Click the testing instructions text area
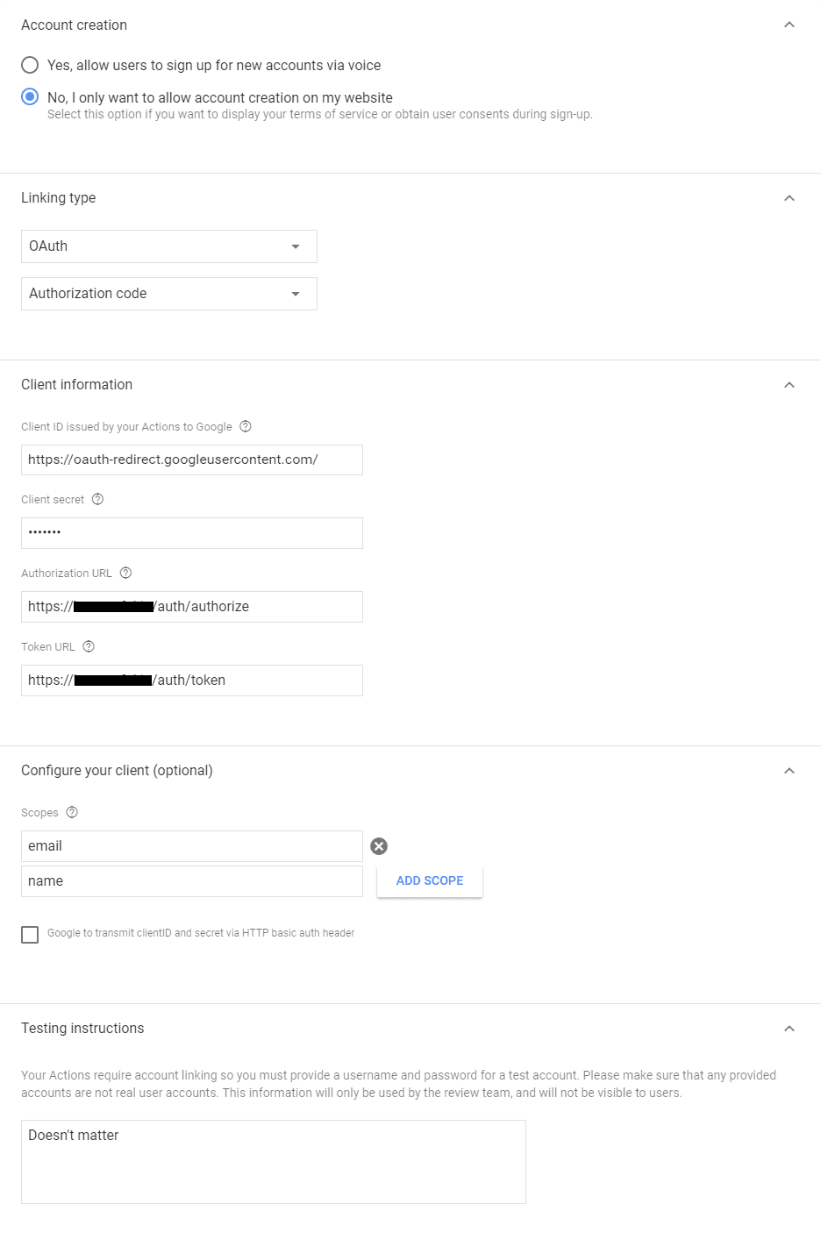821x1240 pixels. coord(273,1162)
